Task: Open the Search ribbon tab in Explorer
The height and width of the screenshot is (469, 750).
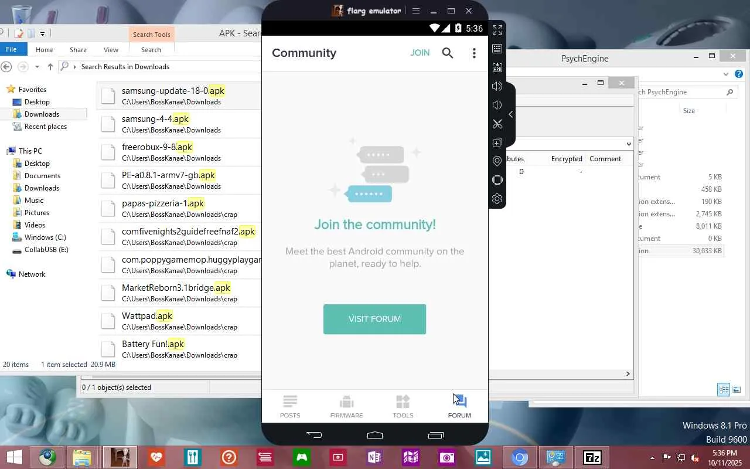Action: point(151,50)
